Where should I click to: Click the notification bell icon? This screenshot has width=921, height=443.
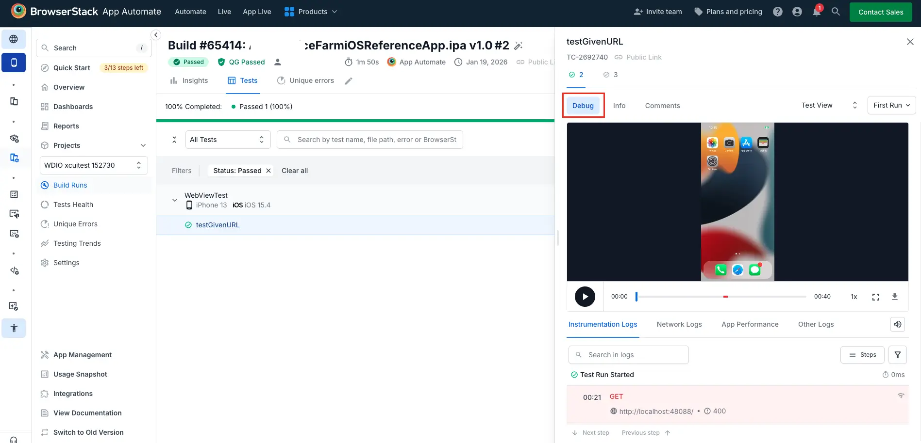point(816,12)
